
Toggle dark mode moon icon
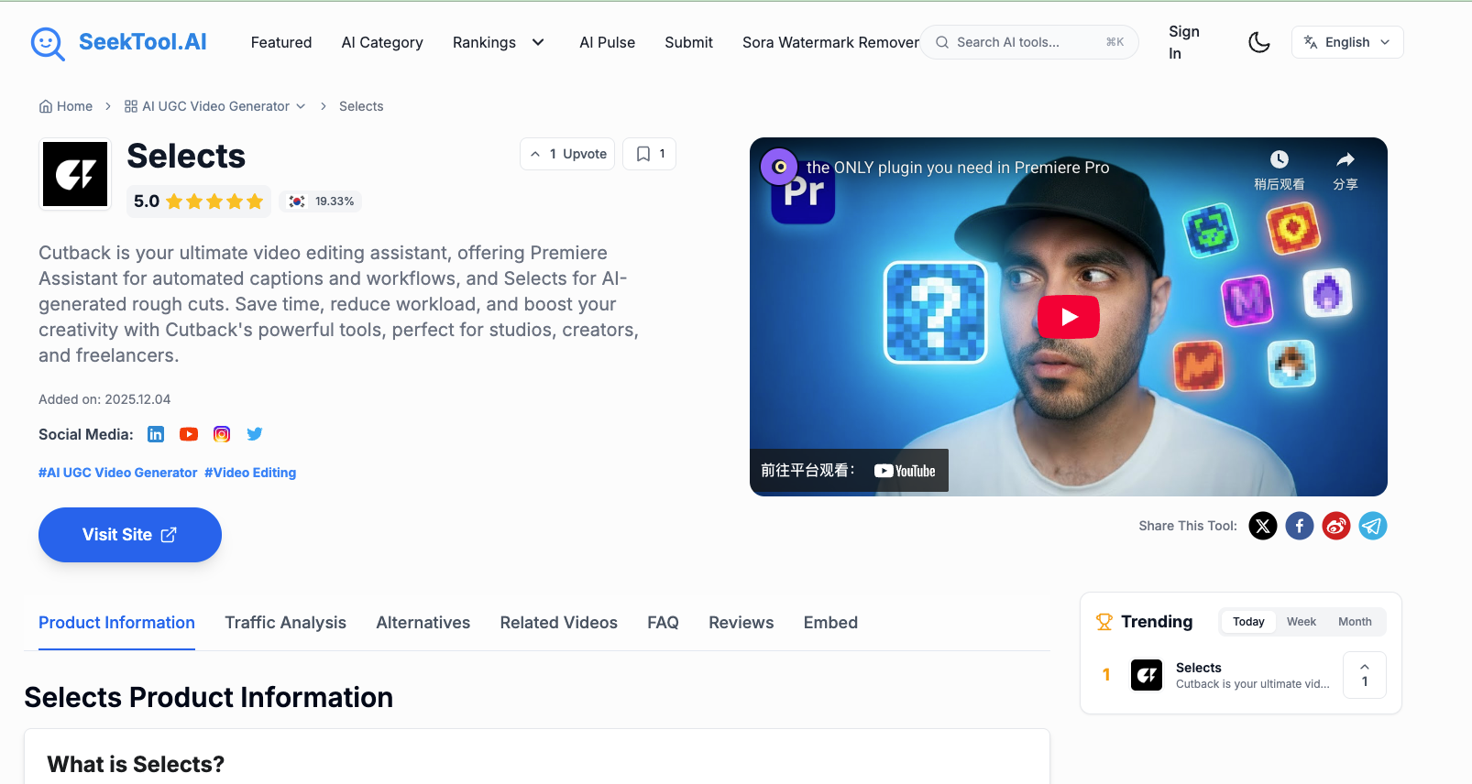click(1259, 42)
